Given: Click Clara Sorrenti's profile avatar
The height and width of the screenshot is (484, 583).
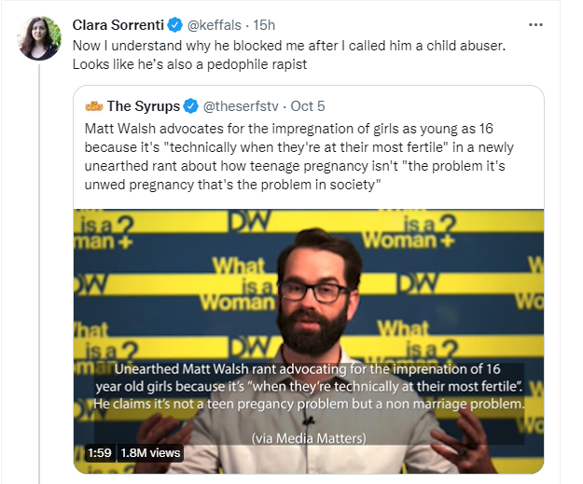Looking at the screenshot, I should coord(39,38).
